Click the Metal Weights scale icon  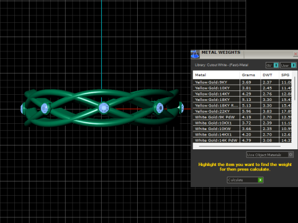point(195,55)
